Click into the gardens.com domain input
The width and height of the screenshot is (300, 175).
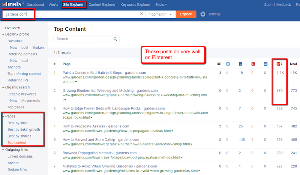73,14
